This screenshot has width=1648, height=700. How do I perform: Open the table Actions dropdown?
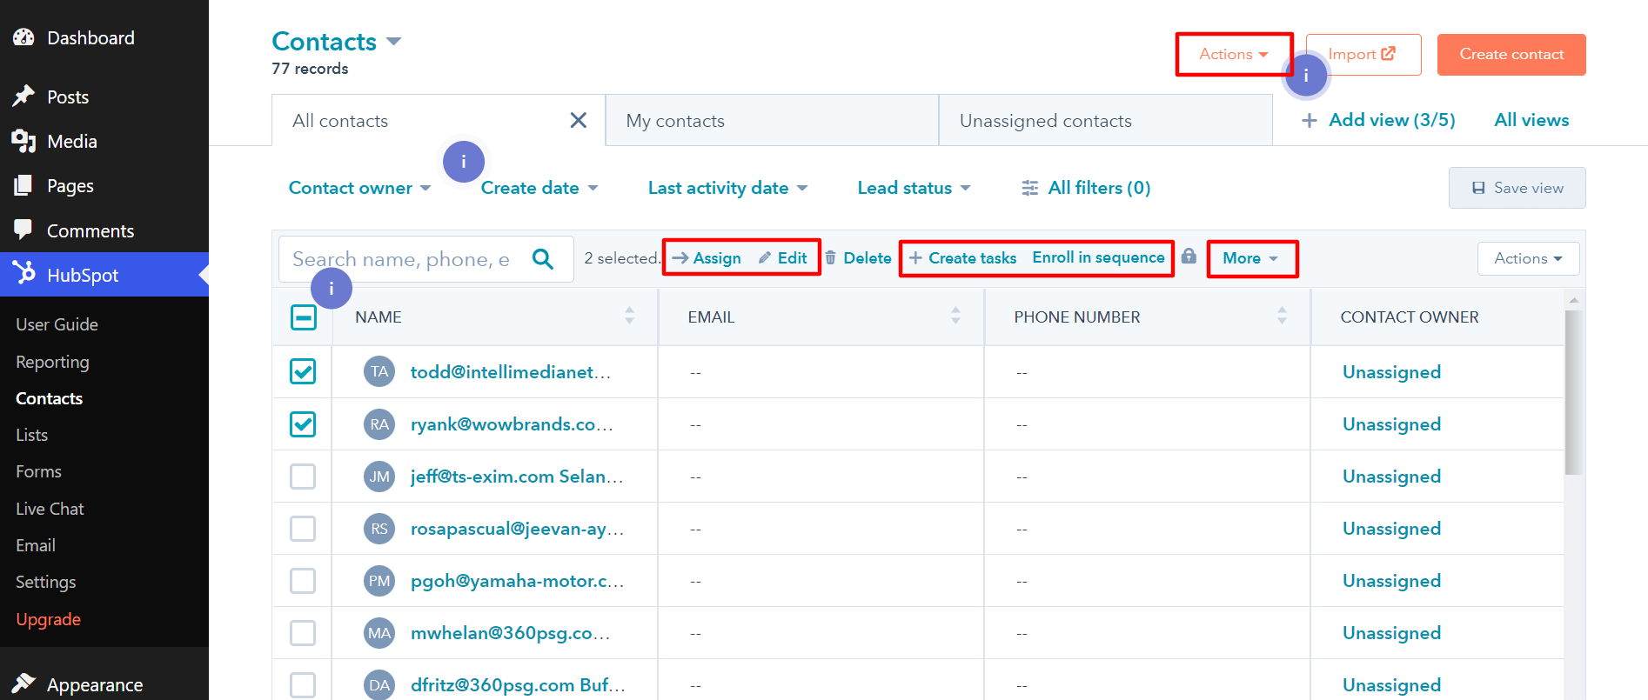pyautogui.click(x=1528, y=258)
